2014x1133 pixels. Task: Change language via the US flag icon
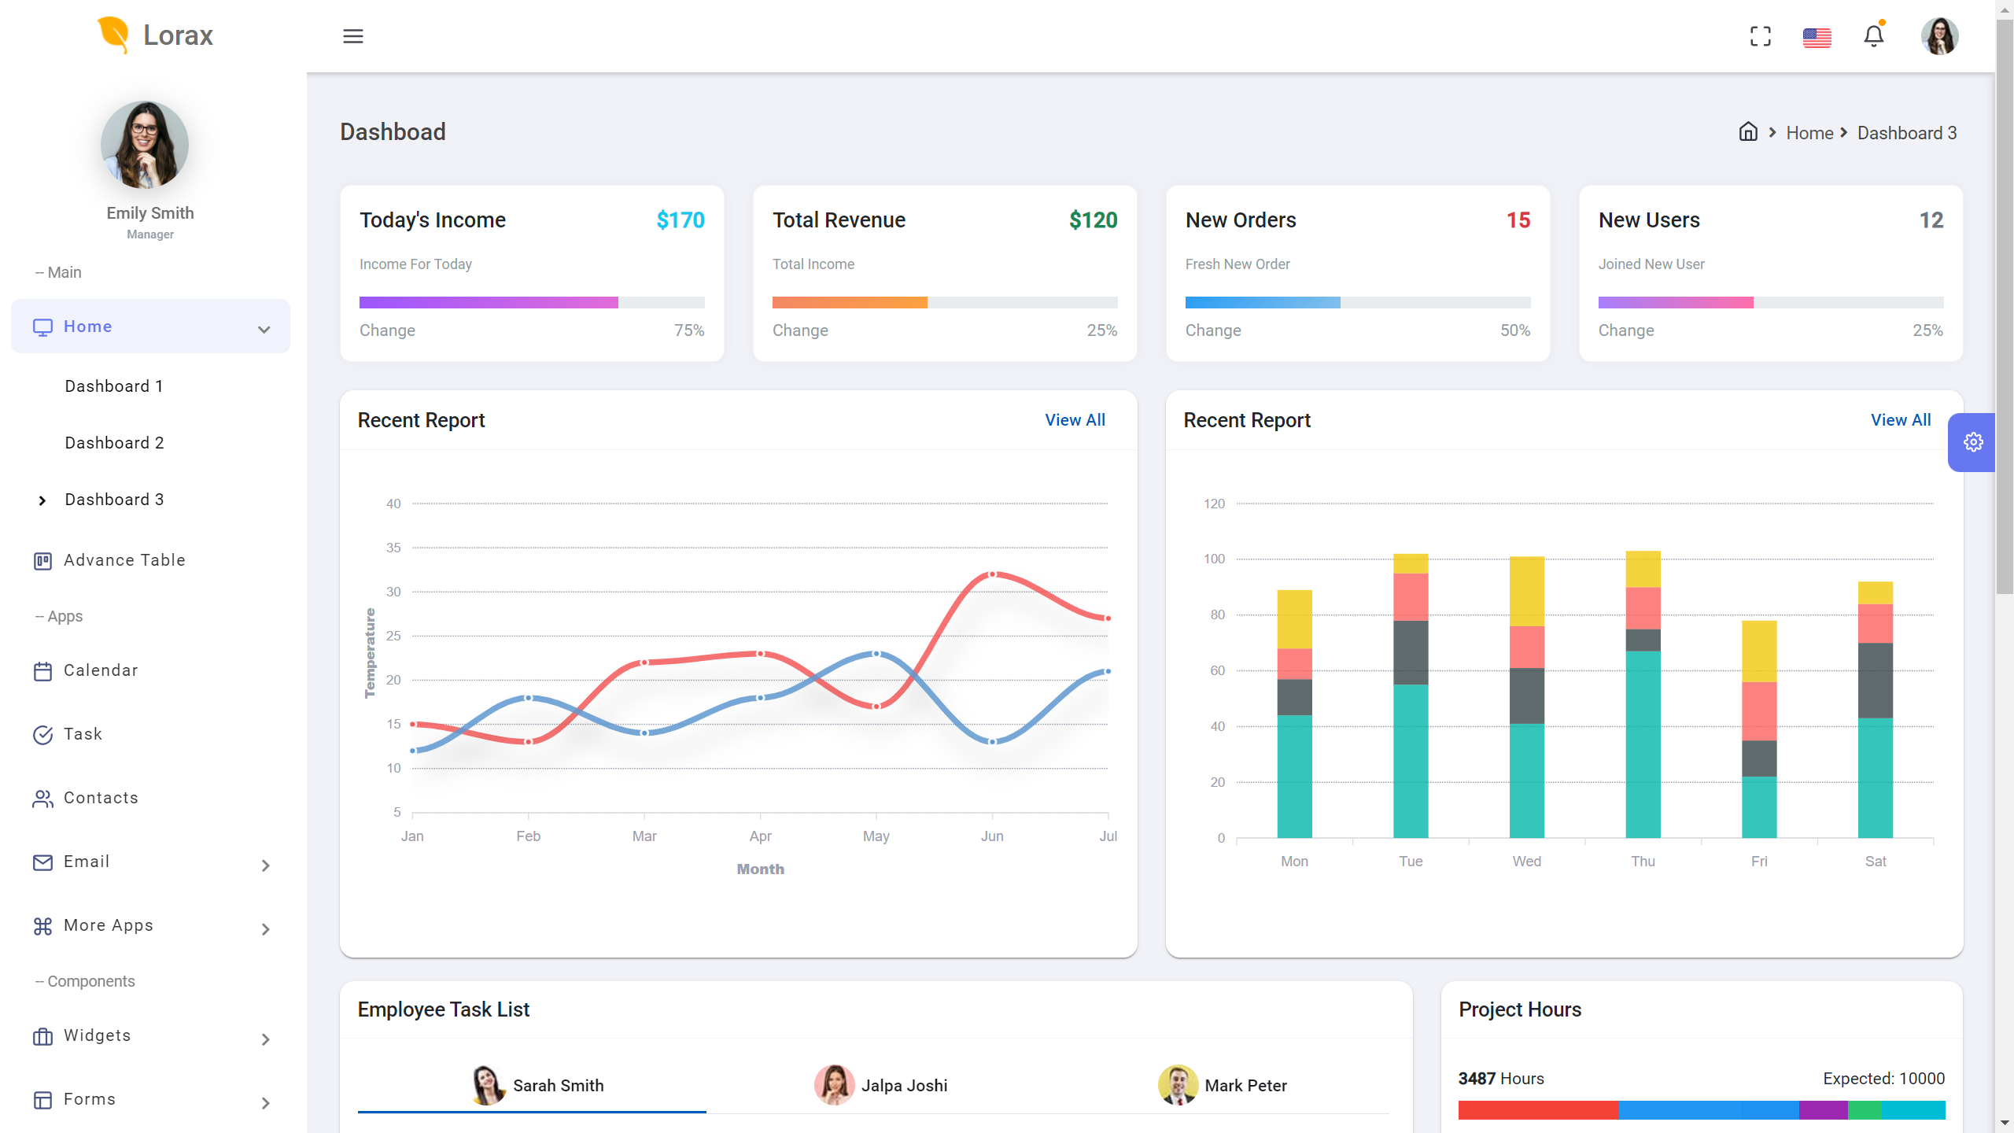tap(1817, 36)
